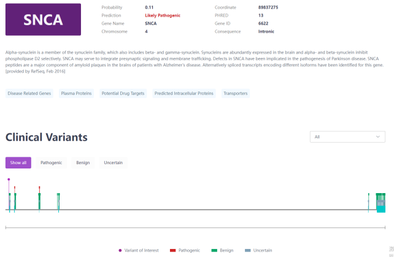Expand dropdown using the chevron arrow

click(x=377, y=136)
